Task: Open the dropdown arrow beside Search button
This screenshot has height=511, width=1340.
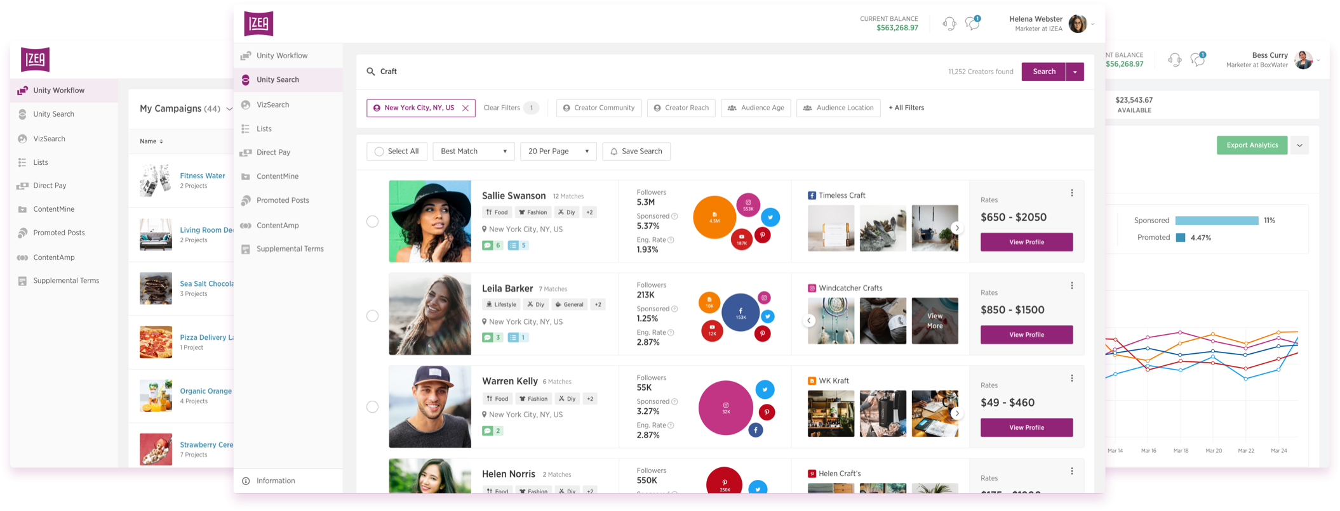Action: (x=1075, y=72)
